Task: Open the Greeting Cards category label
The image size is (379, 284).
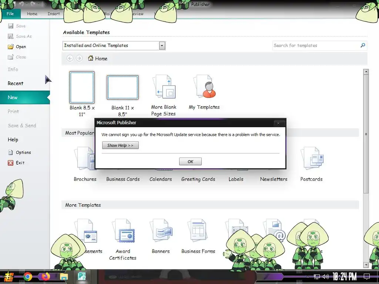Action: point(198,179)
